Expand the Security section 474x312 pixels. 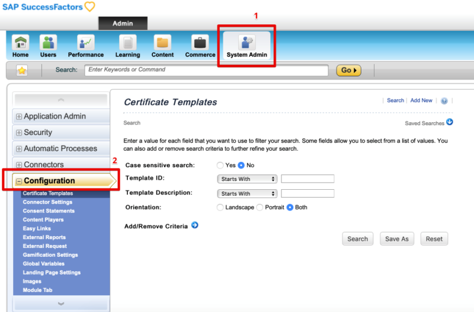pyautogui.click(x=20, y=133)
